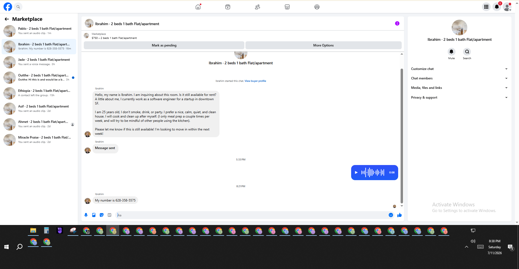This screenshot has width=519, height=269.
Task: Open the system volume control
Action: point(473,241)
